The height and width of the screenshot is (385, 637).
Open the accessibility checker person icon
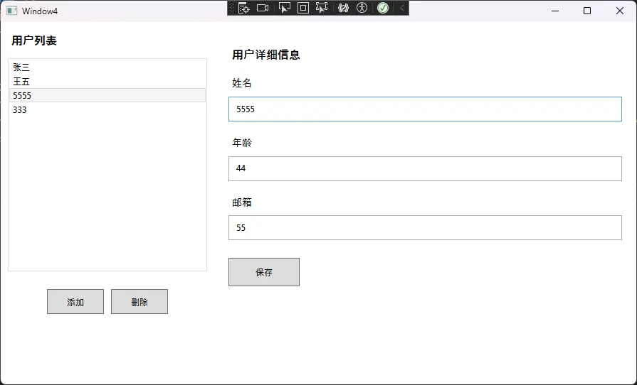362,8
